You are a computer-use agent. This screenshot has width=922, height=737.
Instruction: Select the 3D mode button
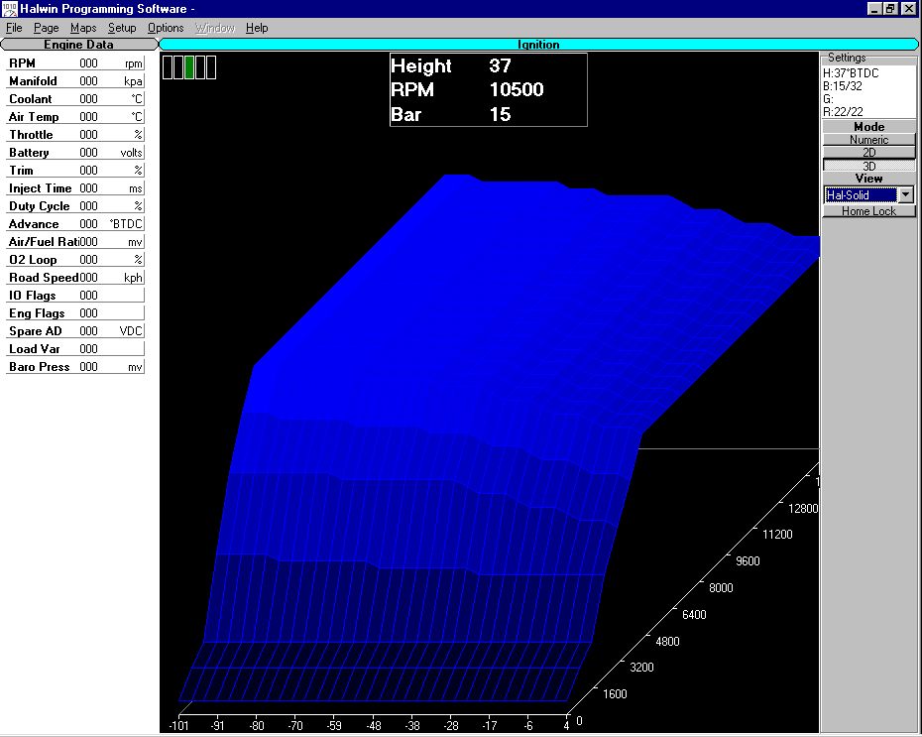point(868,166)
